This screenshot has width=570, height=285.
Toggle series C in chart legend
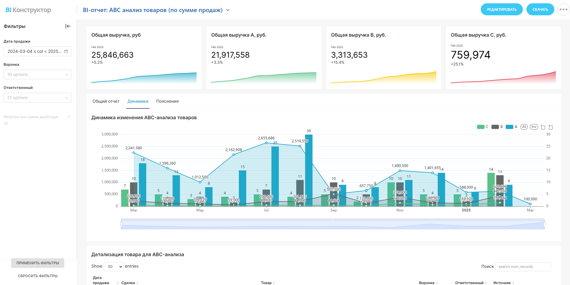click(483, 127)
